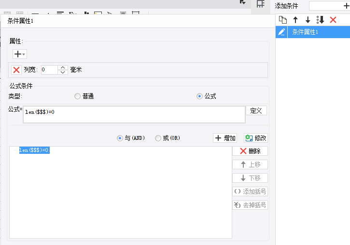Choose the 与 (AND) radio option

[x=120, y=138]
